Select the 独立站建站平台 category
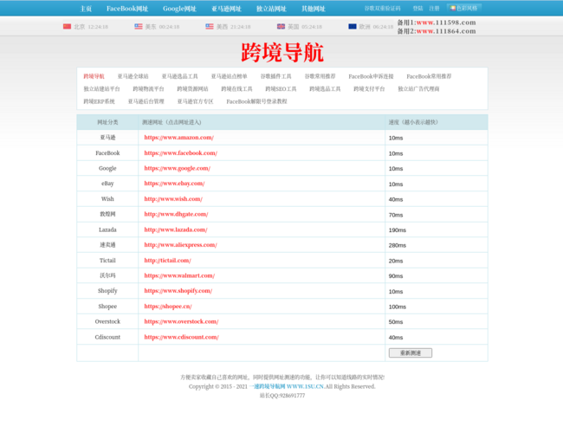563x433 pixels. 101,88
